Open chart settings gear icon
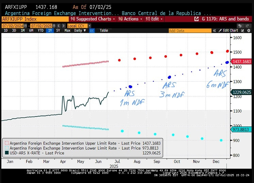This screenshot has height=183, width=254. pyautogui.click(x=249, y=30)
